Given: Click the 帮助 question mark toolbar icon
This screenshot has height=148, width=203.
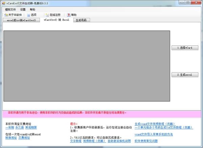Looking at the screenshot, I should coord(69,15).
